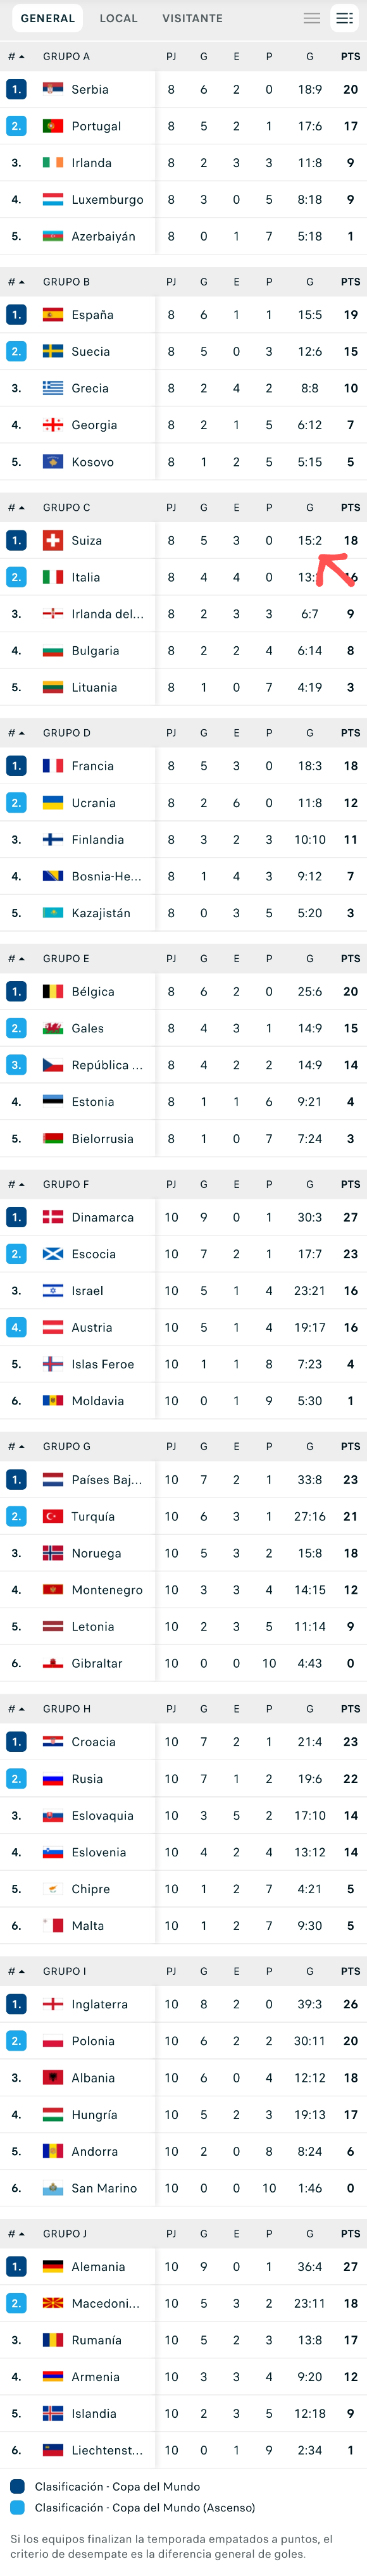Switch to the LOCAL tab

point(119,18)
